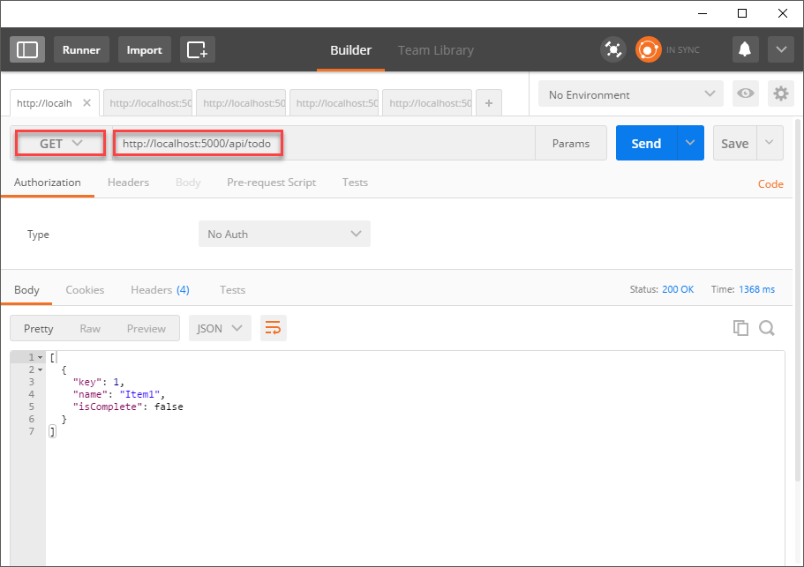The height and width of the screenshot is (567, 804).
Task: Switch to the Team Library tab
Action: coord(435,50)
